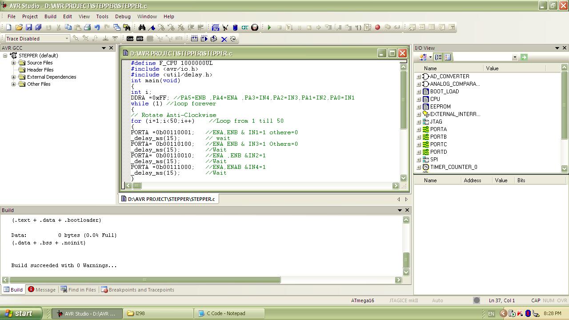Expand the External Dependencies folder
The width and height of the screenshot is (569, 320).
[14, 77]
